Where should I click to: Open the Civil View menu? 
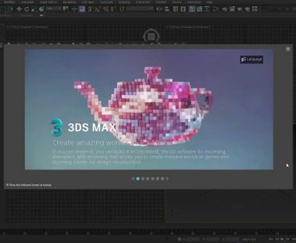[88, 2]
